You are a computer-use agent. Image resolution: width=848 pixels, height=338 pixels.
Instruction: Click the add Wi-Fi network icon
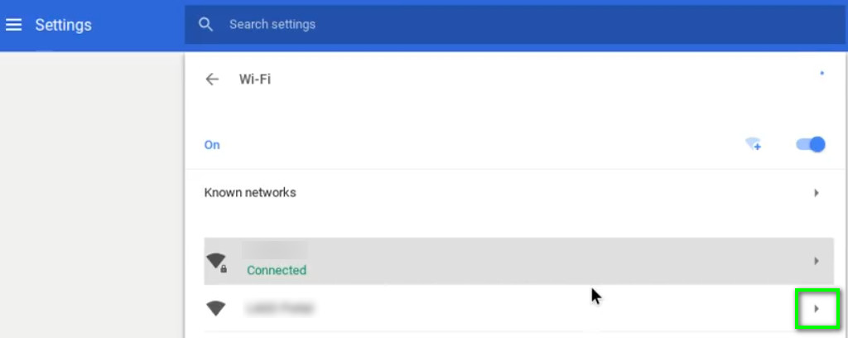754,145
